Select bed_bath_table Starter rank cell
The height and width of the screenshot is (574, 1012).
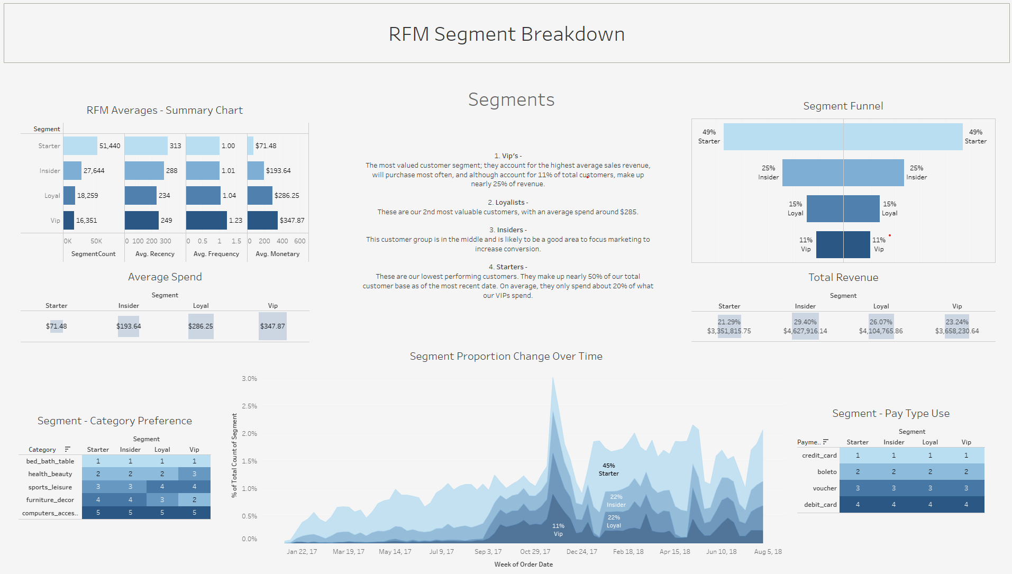(98, 461)
